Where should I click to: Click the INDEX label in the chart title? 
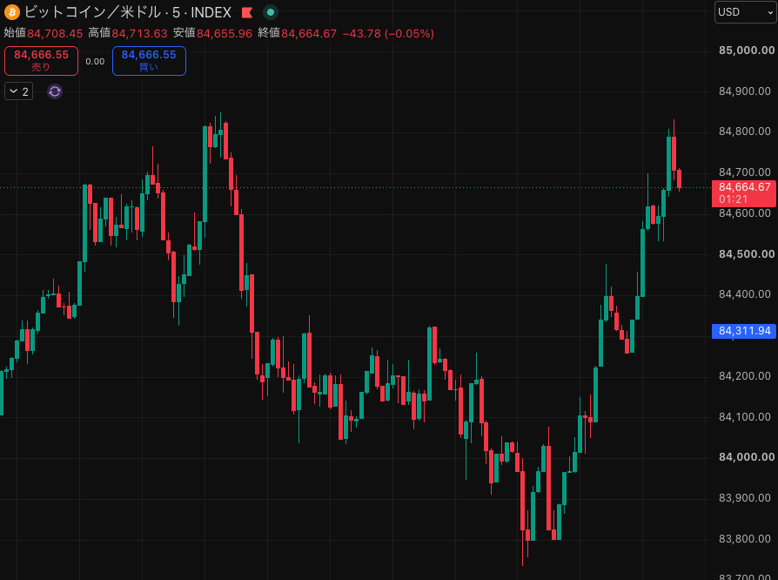pos(211,12)
